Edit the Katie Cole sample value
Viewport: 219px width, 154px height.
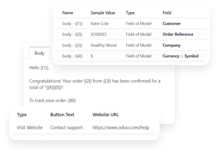point(99,23)
